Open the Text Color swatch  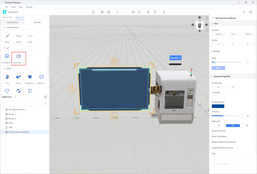click(x=218, y=97)
